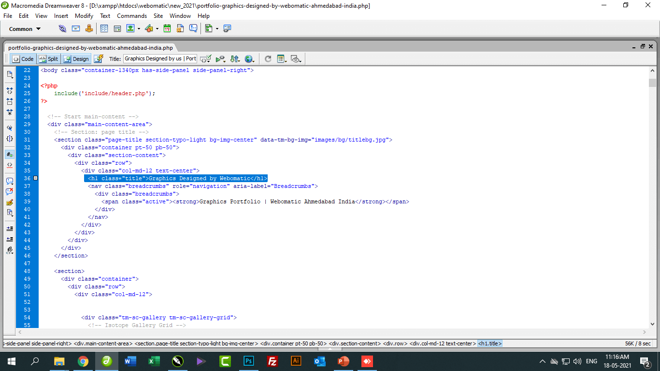Open Google Chrome from the taskbar
660x371 pixels.
[x=83, y=361]
